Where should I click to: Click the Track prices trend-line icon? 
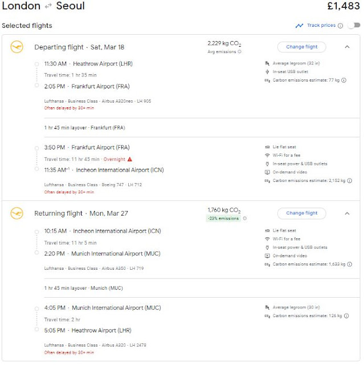(299, 26)
